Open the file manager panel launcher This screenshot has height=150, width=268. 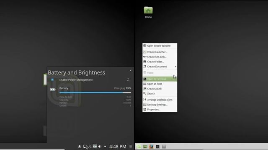164,147
